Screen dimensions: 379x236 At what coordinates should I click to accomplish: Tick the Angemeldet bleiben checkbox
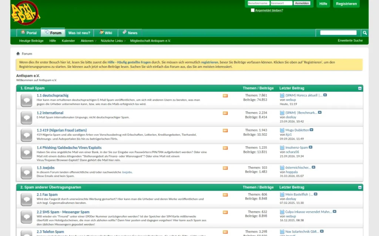(252, 10)
